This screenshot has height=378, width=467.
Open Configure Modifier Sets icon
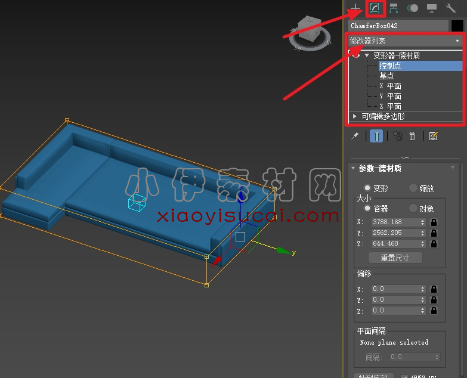click(433, 136)
